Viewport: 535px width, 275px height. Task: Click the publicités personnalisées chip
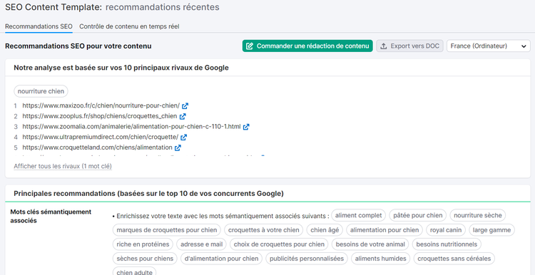[x=307, y=259]
